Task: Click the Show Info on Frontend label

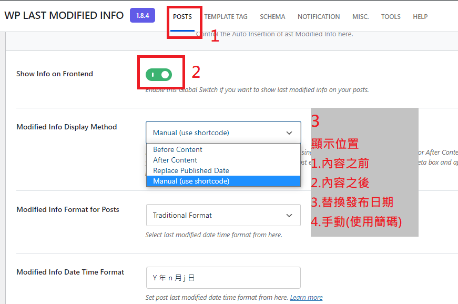Action: pyautogui.click(x=55, y=74)
